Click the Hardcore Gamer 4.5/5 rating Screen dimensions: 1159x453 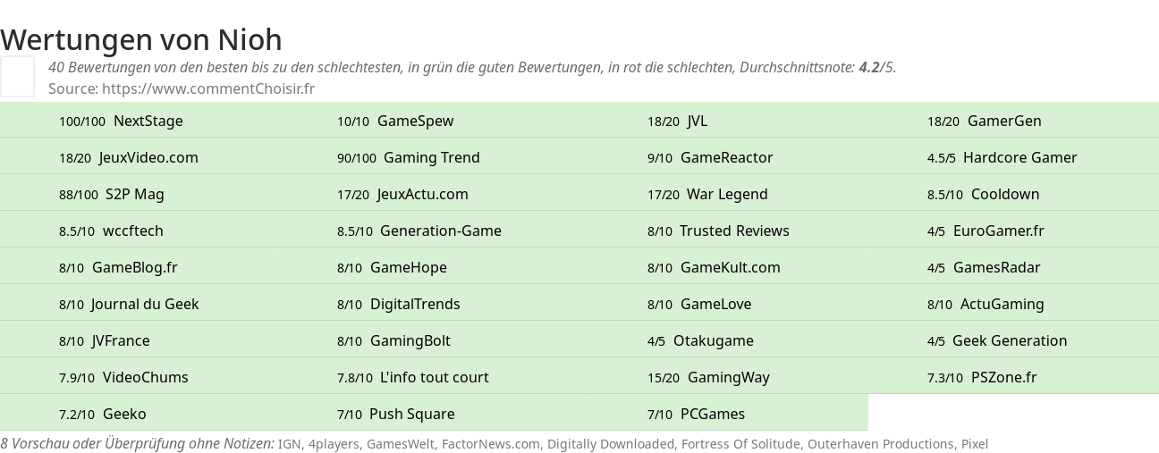pos(1002,157)
